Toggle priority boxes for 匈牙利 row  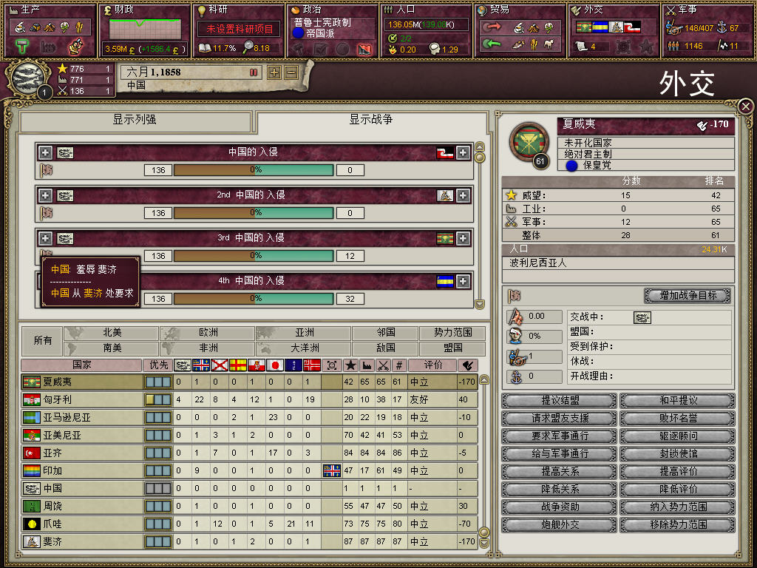pos(158,400)
